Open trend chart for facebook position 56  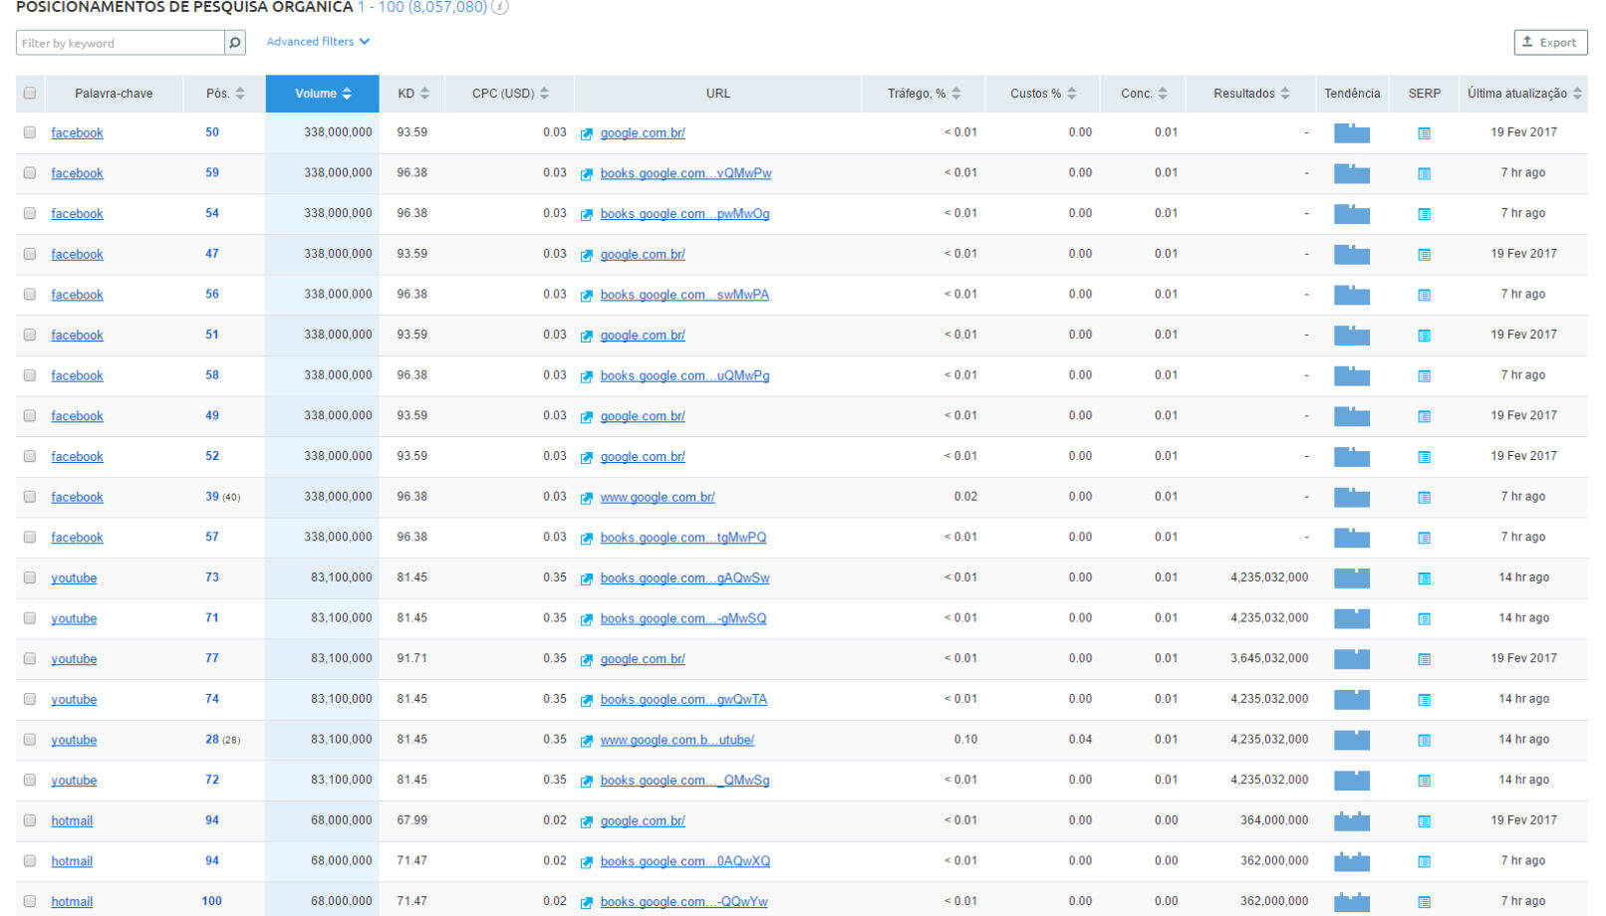(1352, 295)
